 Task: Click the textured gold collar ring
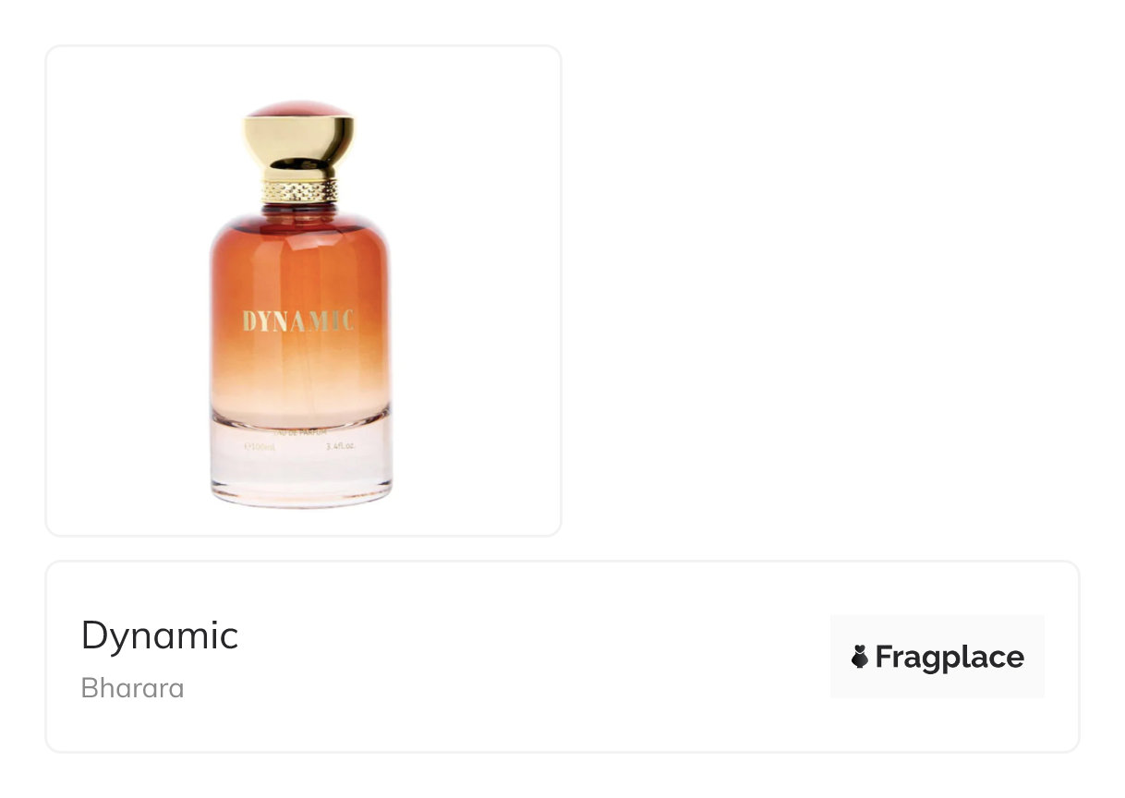coord(299,191)
